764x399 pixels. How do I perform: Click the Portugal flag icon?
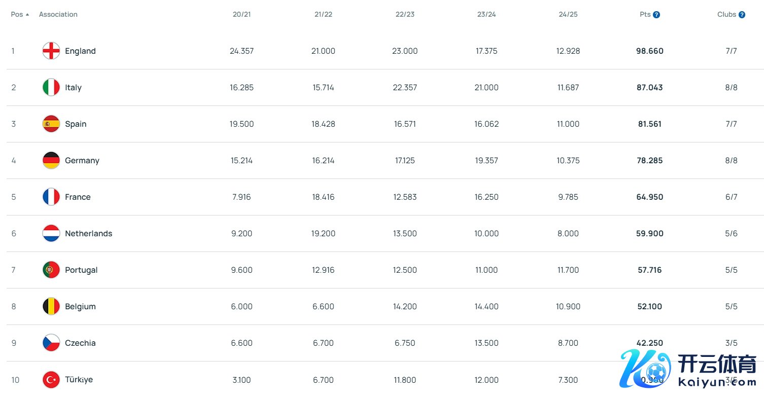[51, 270]
